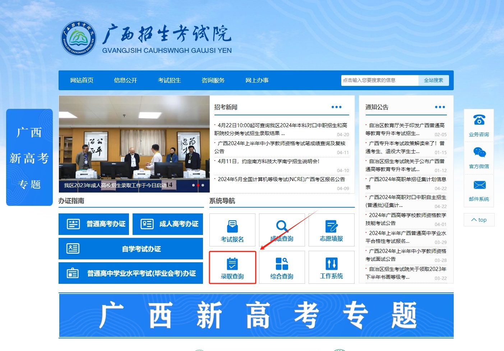This screenshot has width=504, height=351.
Task: Expand 招考新闻 via three-dot more icon
Action: pyautogui.click(x=337, y=107)
